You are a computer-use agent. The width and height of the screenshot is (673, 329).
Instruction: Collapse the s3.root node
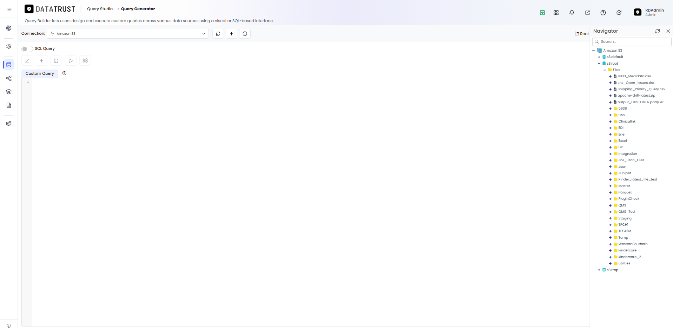599,64
